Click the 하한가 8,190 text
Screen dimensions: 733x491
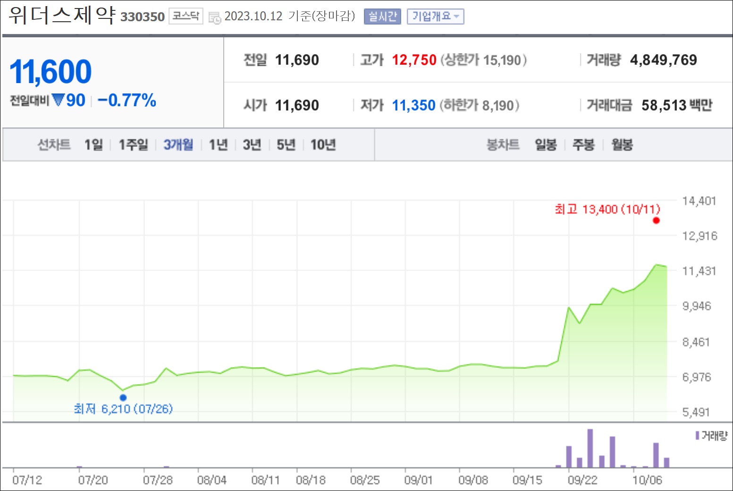[480, 105]
